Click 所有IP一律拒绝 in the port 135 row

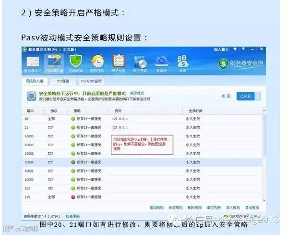pos(89,197)
